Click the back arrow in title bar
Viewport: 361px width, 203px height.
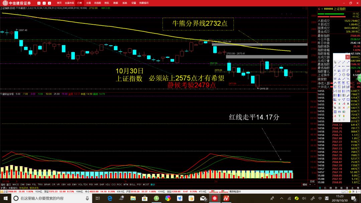(44, 3)
